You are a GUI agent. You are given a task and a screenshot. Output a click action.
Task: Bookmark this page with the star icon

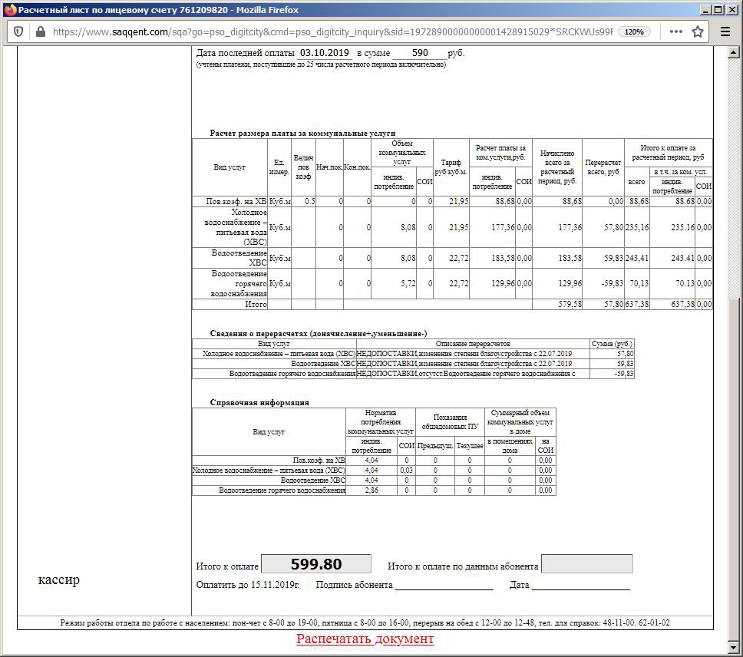pos(698,31)
